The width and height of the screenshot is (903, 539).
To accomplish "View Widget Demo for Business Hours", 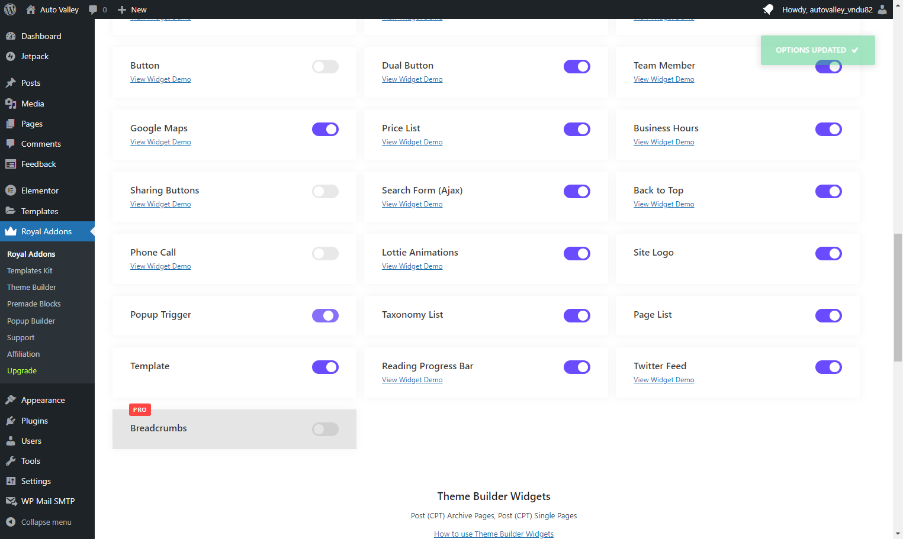I will point(664,142).
